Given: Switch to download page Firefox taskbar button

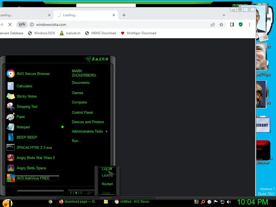Looking at the screenshot, I should tap(78, 202).
